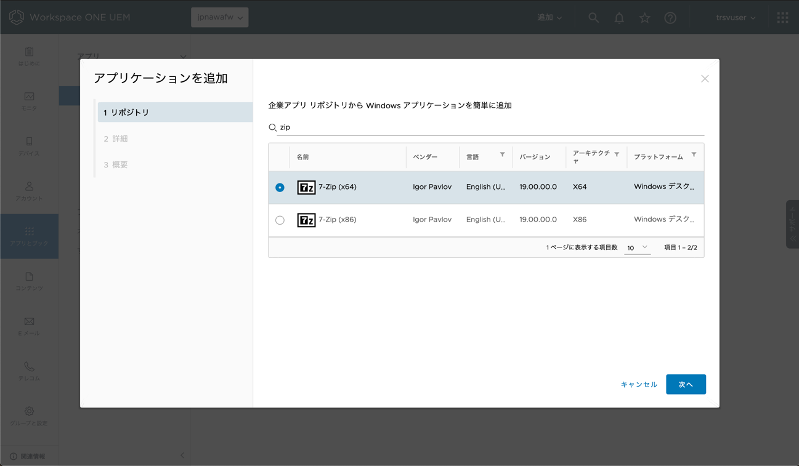This screenshot has width=799, height=466.
Task: Sort by the ベンダー column header
Action: pos(425,157)
